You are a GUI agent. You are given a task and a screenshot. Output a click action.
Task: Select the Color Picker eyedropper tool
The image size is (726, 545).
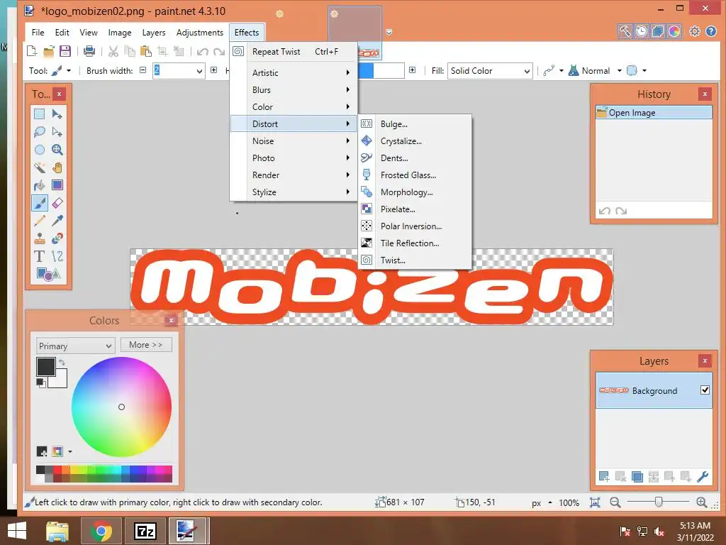pyautogui.click(x=57, y=221)
